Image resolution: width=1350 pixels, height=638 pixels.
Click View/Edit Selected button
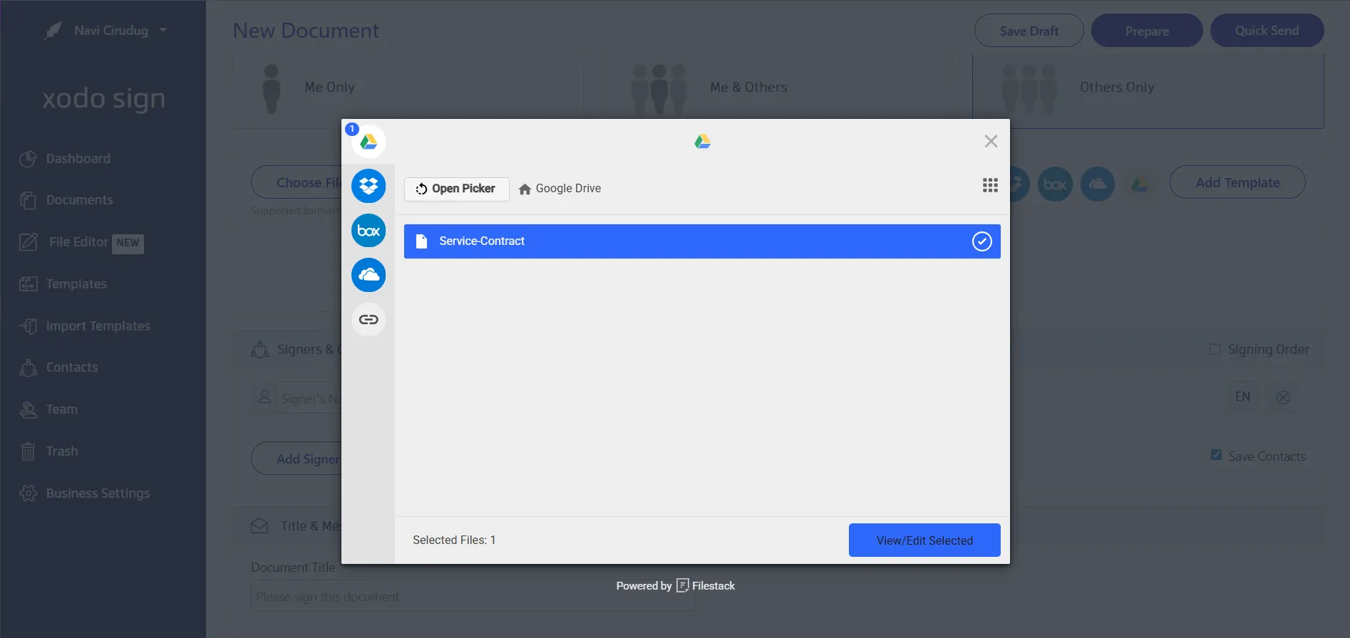click(924, 540)
